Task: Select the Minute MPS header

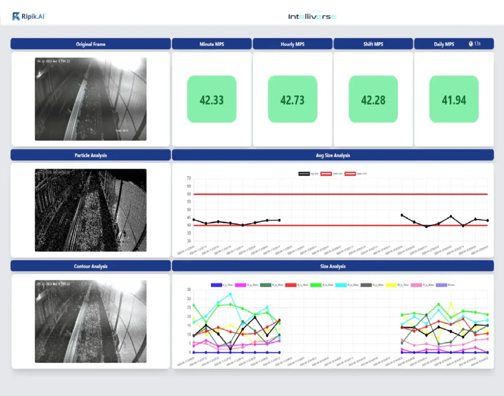Action: [x=212, y=44]
